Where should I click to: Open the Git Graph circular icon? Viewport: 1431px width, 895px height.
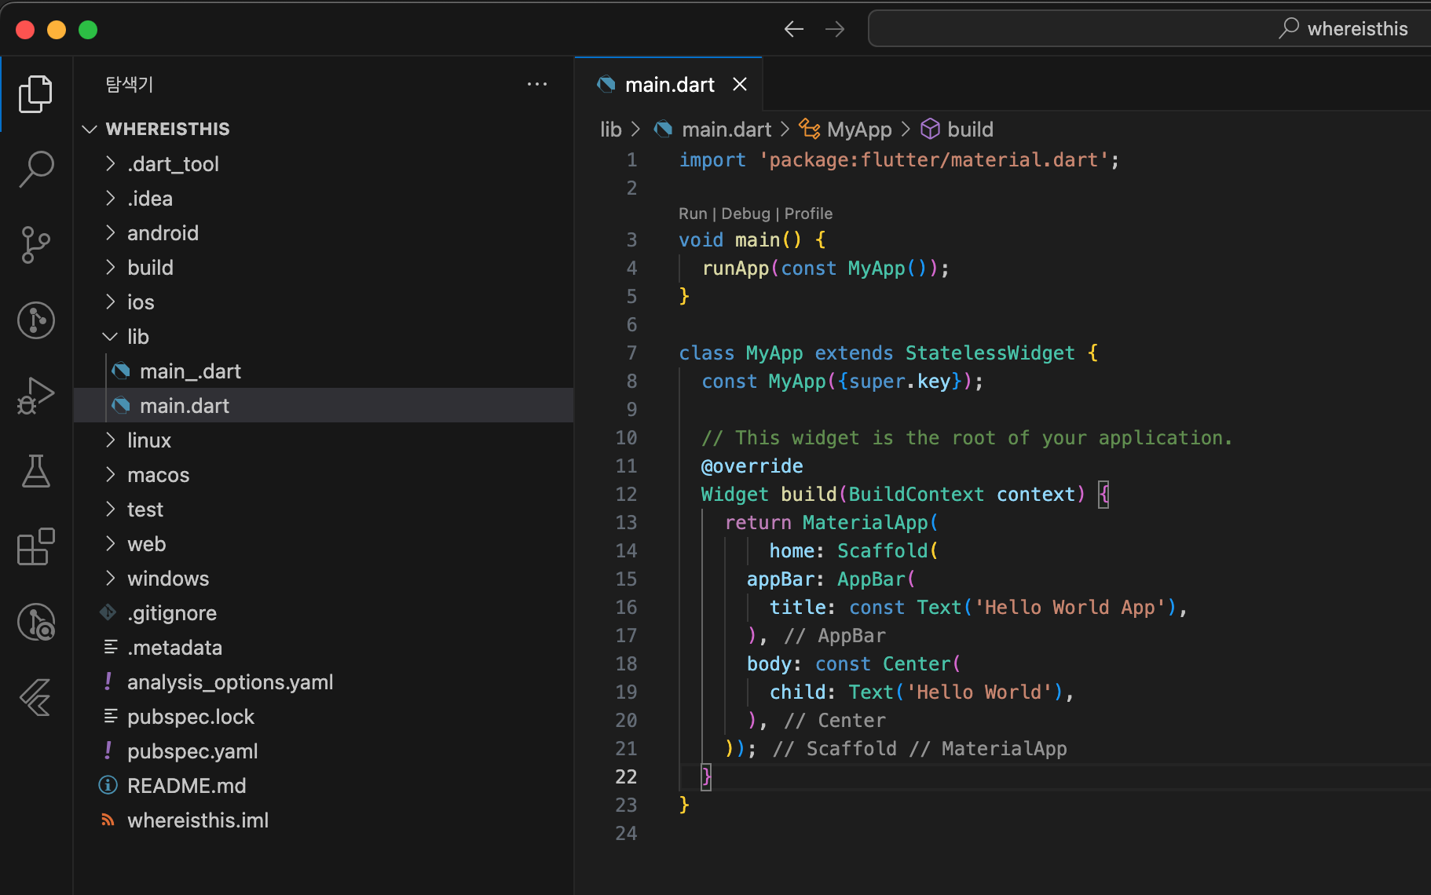pyautogui.click(x=35, y=320)
